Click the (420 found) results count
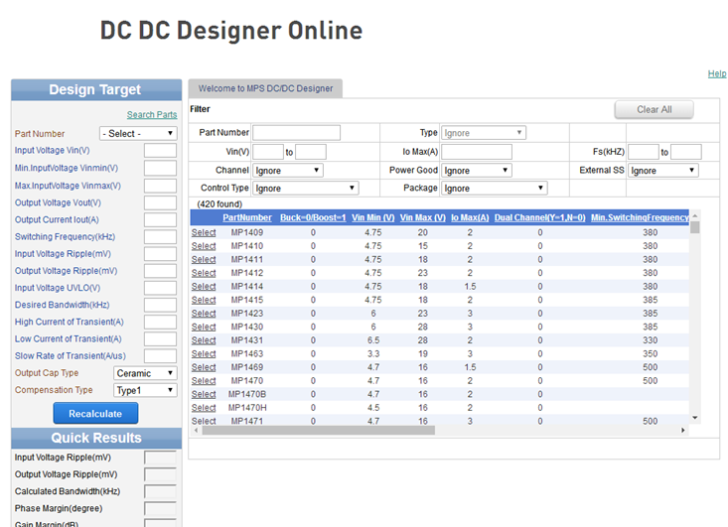The height and width of the screenshot is (527, 728). coord(219,204)
